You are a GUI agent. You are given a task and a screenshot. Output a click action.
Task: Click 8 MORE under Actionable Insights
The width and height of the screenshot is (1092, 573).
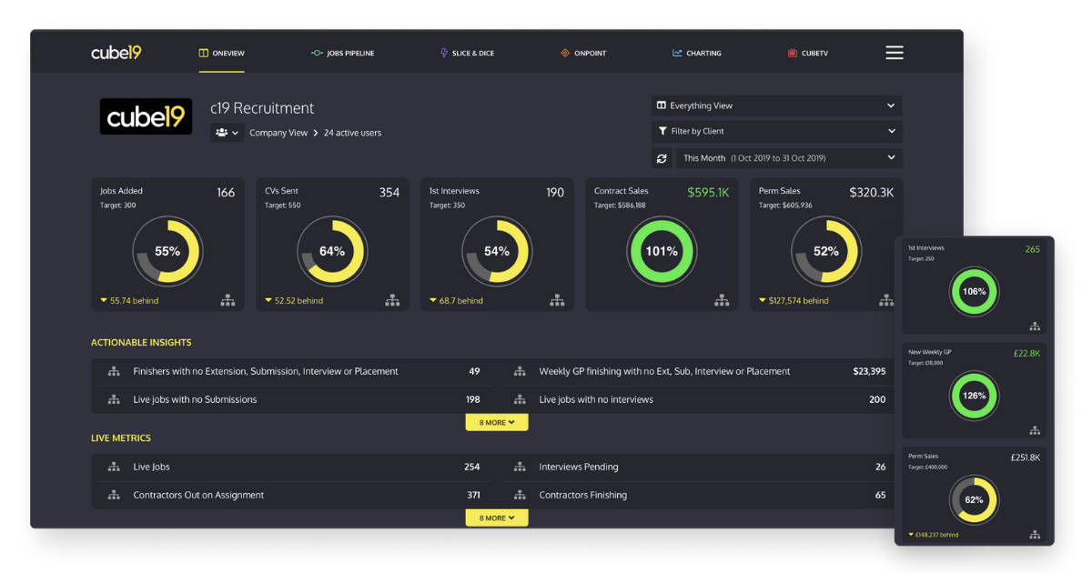coord(496,421)
